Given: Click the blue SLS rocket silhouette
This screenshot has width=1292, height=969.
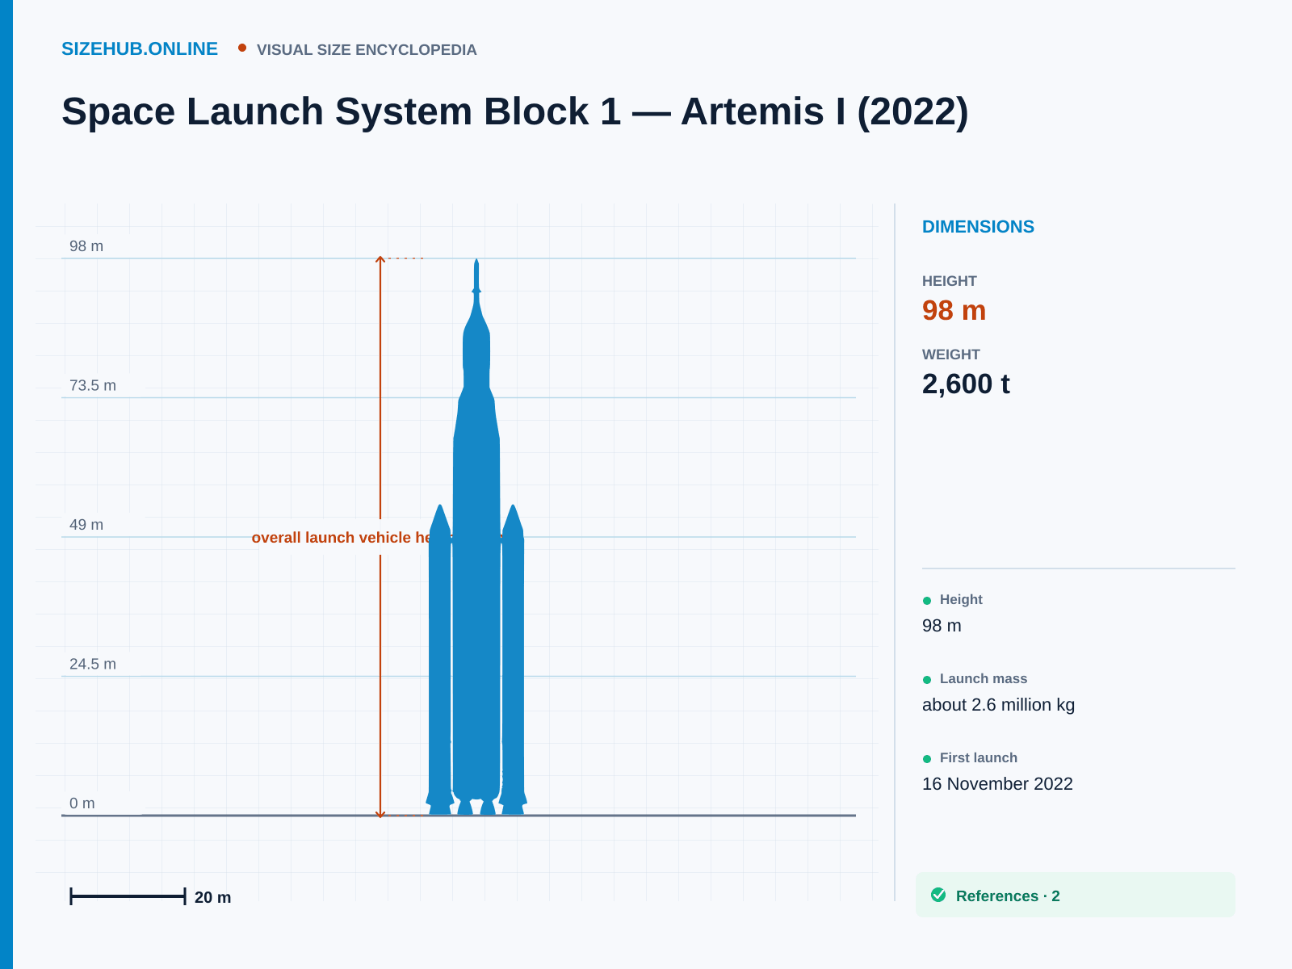Looking at the screenshot, I should point(476,537).
